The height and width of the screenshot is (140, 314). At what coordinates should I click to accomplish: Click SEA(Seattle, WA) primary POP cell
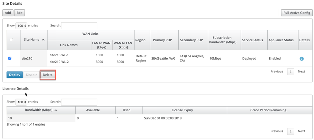[x=163, y=58]
